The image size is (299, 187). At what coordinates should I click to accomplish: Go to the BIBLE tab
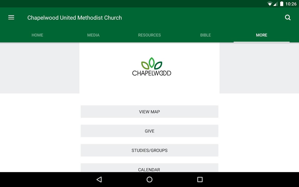pyautogui.click(x=205, y=35)
